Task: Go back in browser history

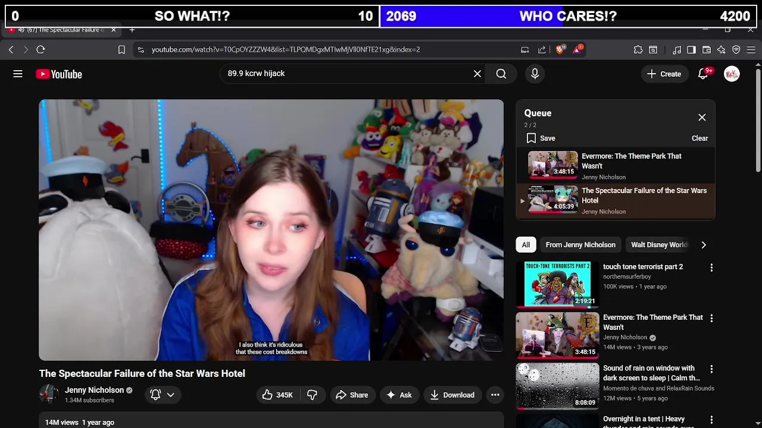Action: [11, 50]
